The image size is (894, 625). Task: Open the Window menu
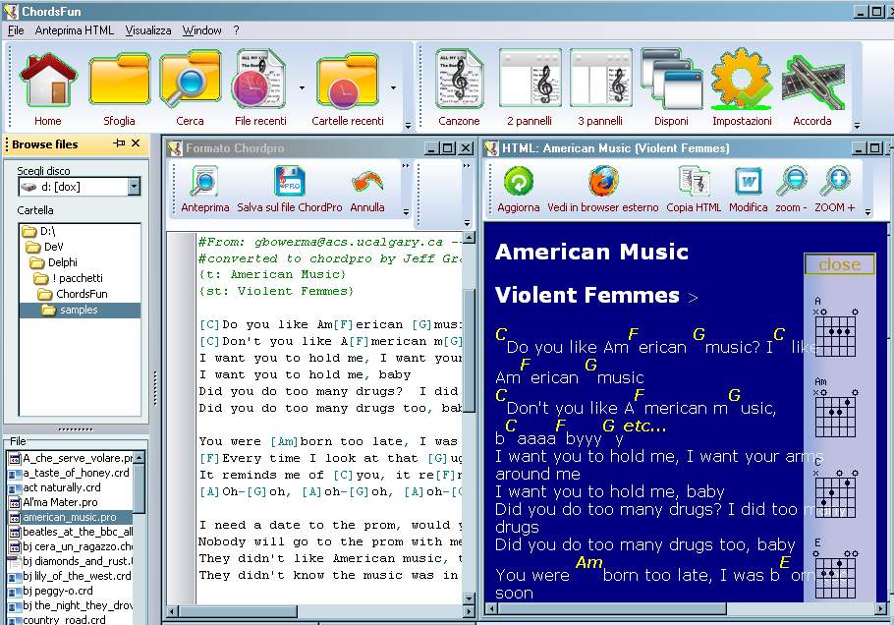point(201,30)
